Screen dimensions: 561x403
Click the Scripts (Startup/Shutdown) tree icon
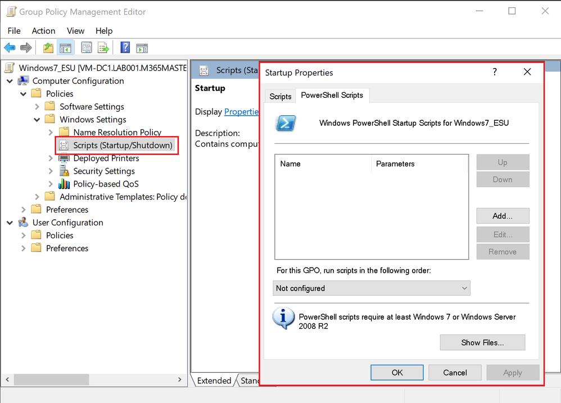(64, 145)
